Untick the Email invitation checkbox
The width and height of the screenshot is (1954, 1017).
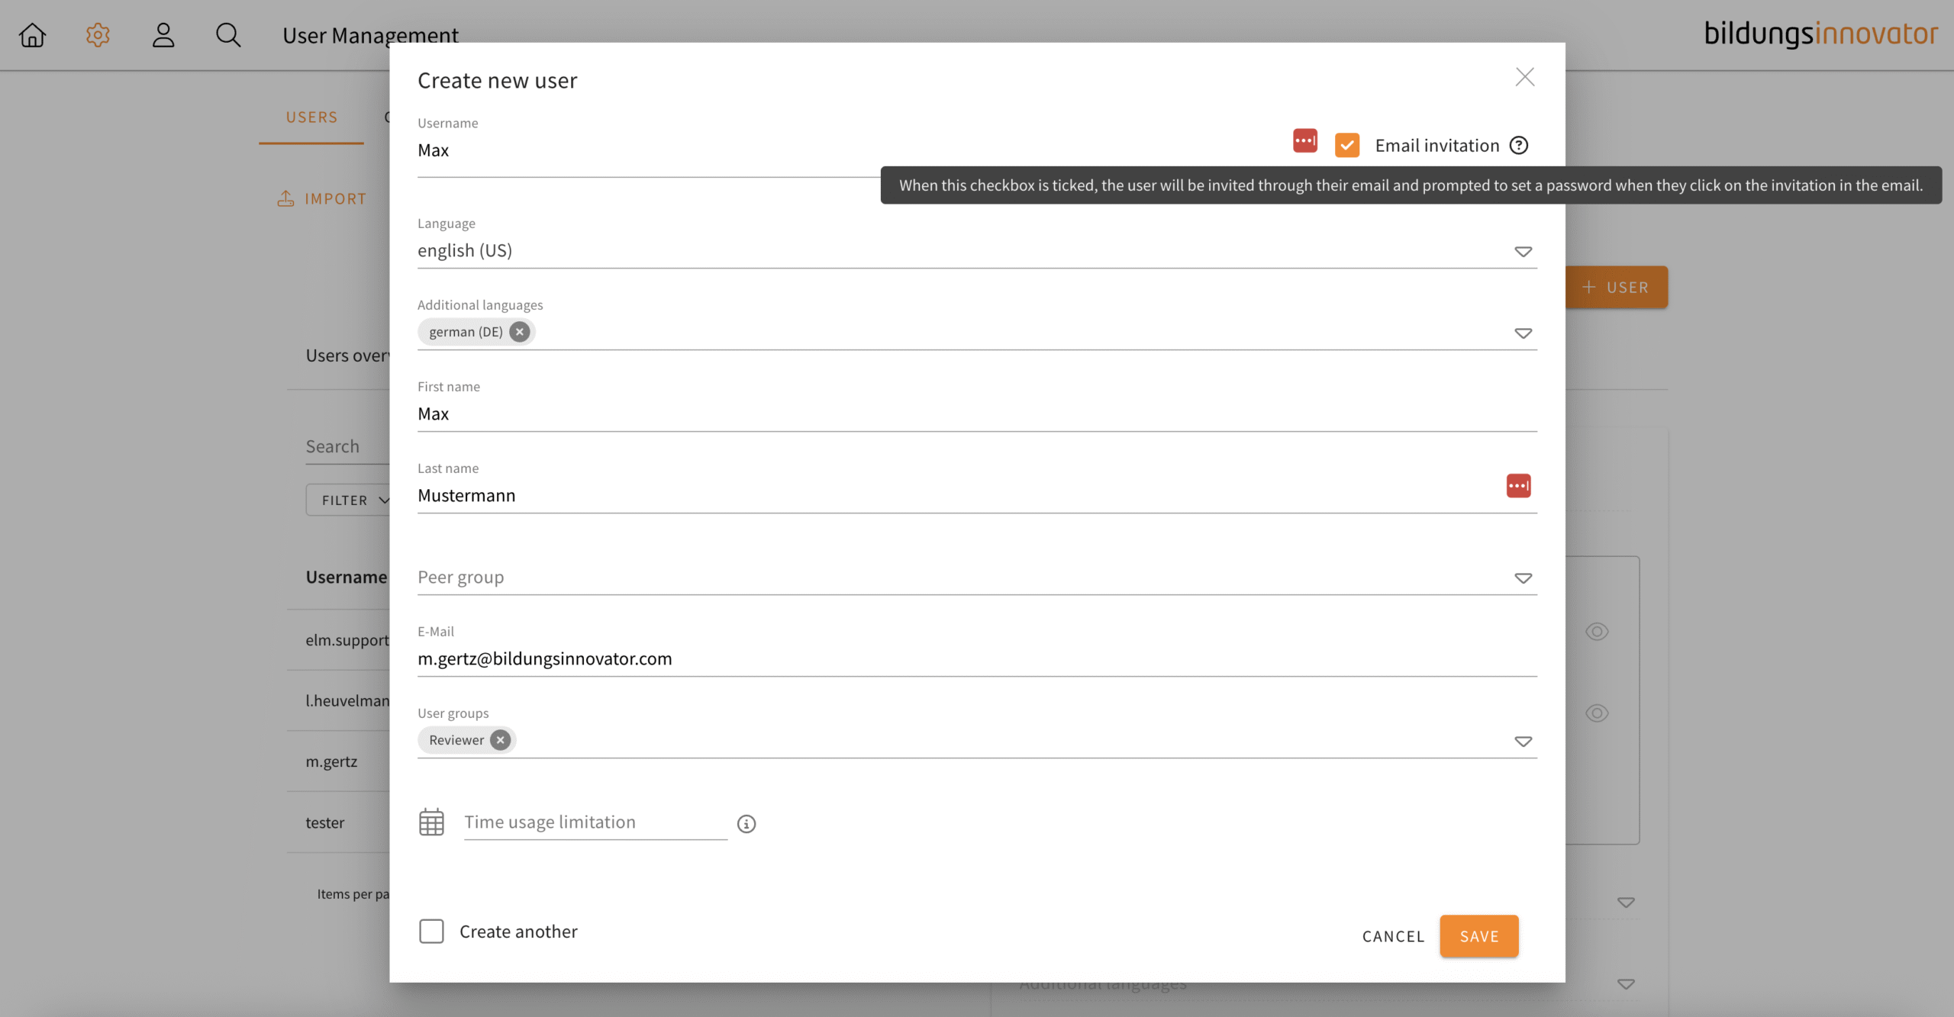[1347, 145]
